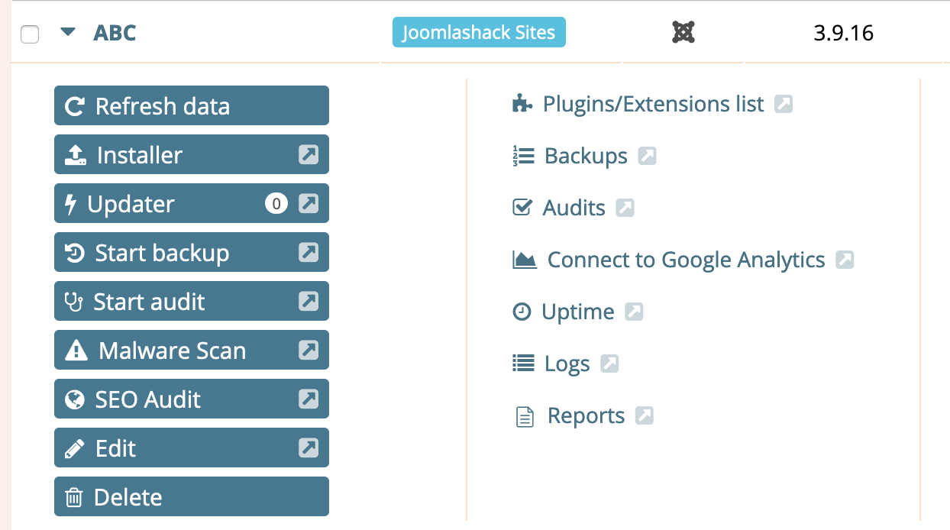Click the Updater count badge 0
Image resolution: width=950 pixels, height=530 pixels.
pos(276,204)
